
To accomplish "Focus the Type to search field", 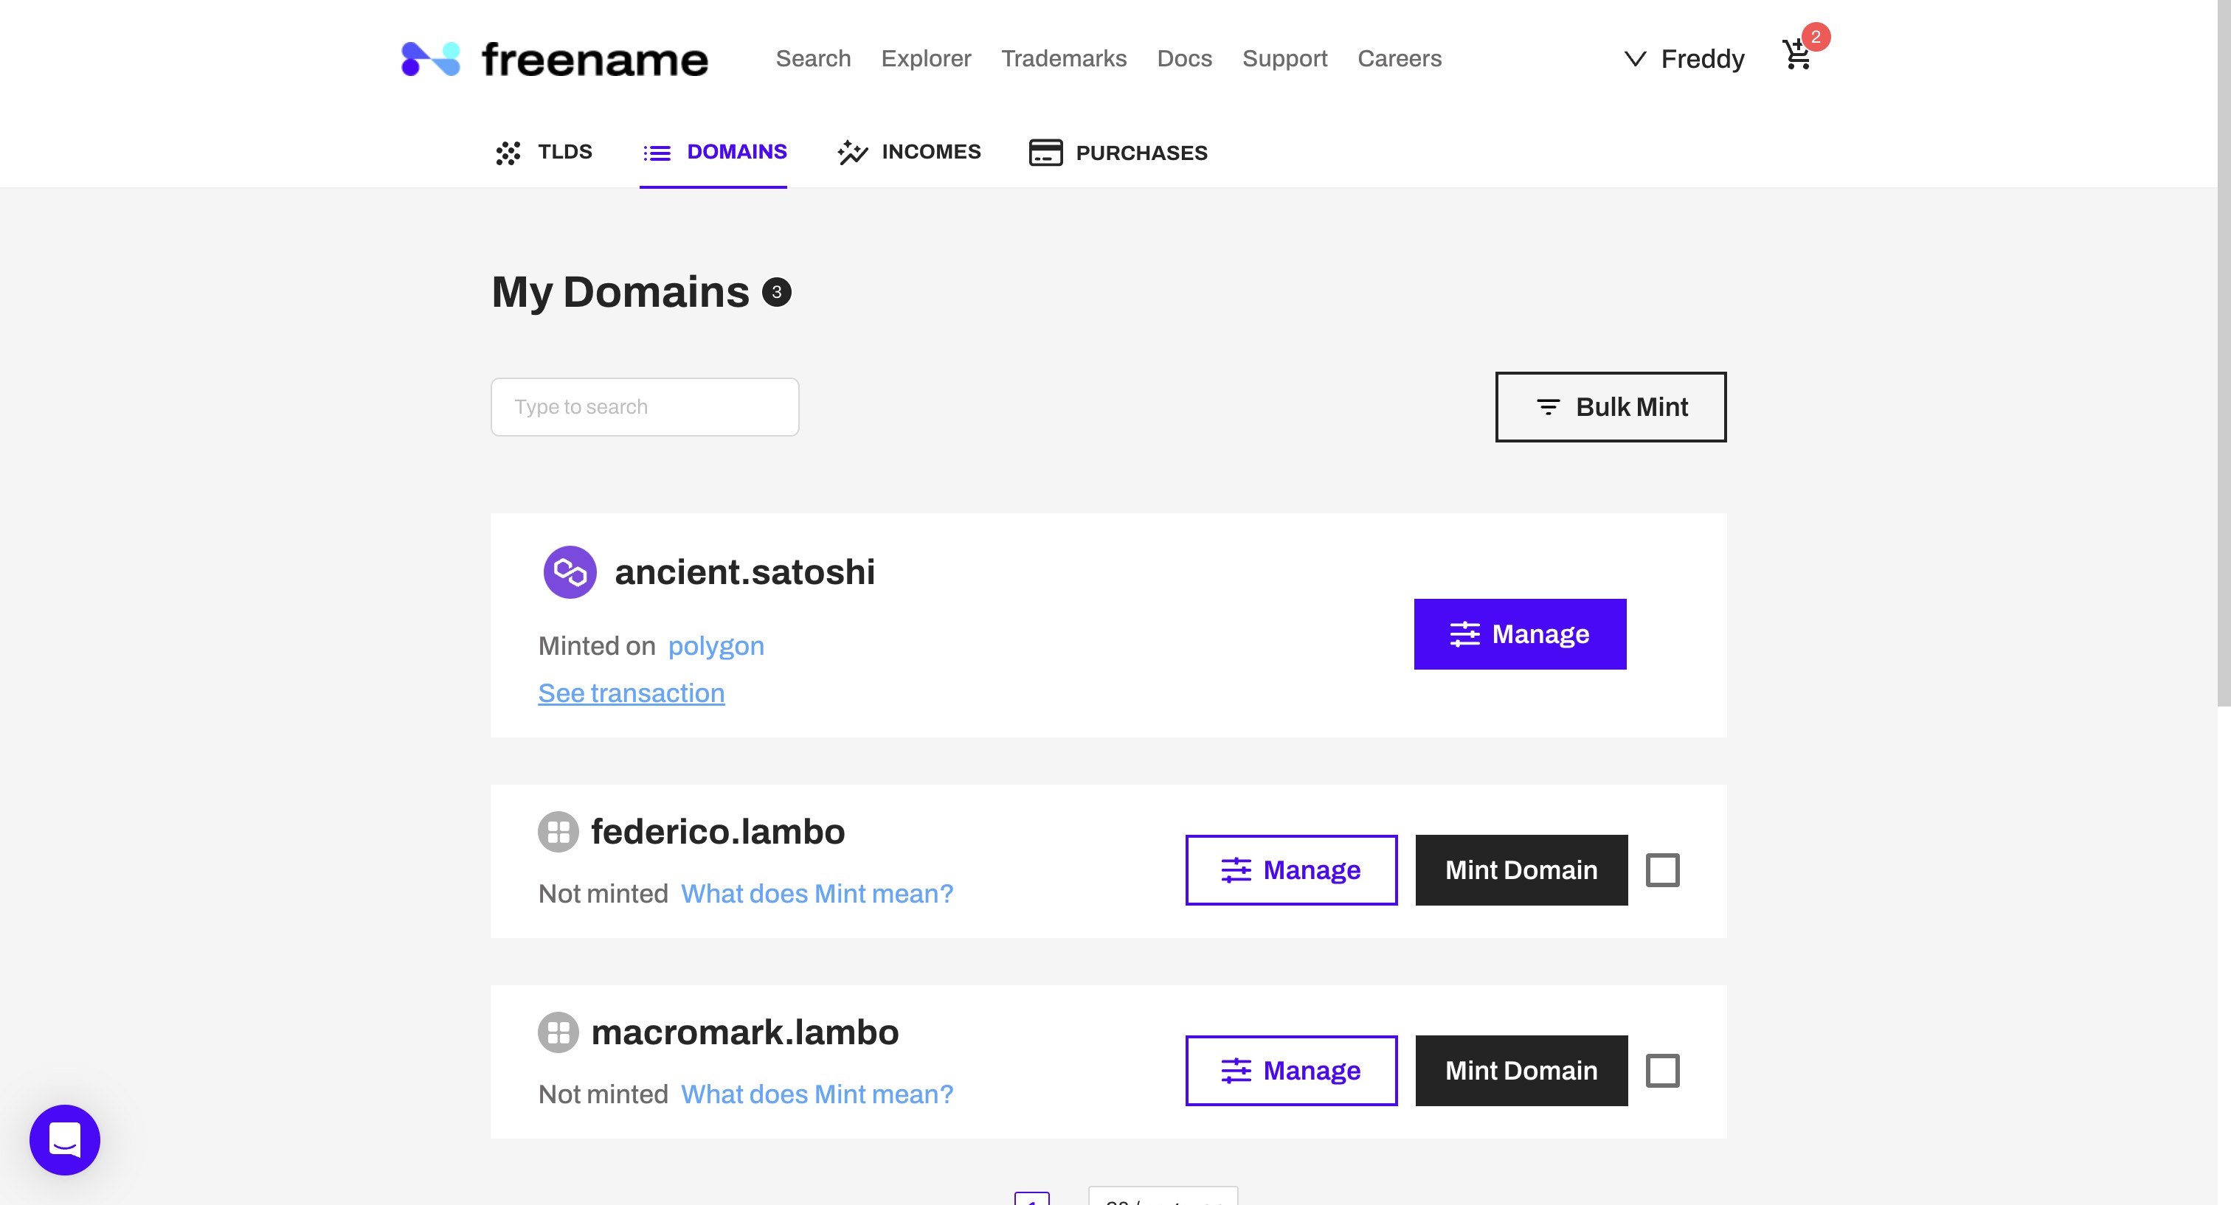I will (x=644, y=407).
